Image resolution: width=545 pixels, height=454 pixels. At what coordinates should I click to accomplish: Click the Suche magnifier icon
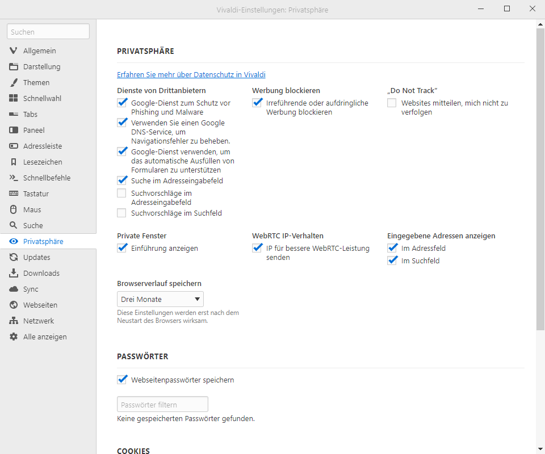click(14, 225)
